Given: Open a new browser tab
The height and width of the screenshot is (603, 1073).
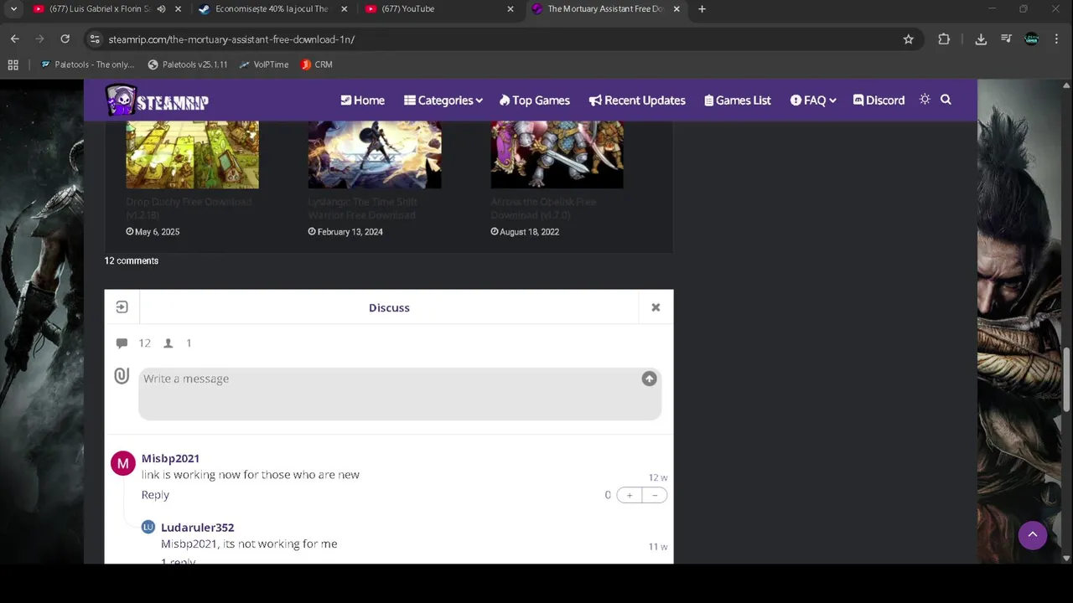Looking at the screenshot, I should 702,9.
